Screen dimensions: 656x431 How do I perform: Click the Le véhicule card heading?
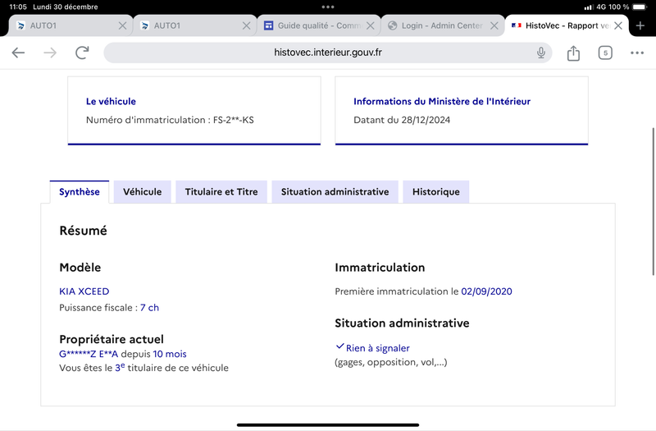tap(111, 101)
